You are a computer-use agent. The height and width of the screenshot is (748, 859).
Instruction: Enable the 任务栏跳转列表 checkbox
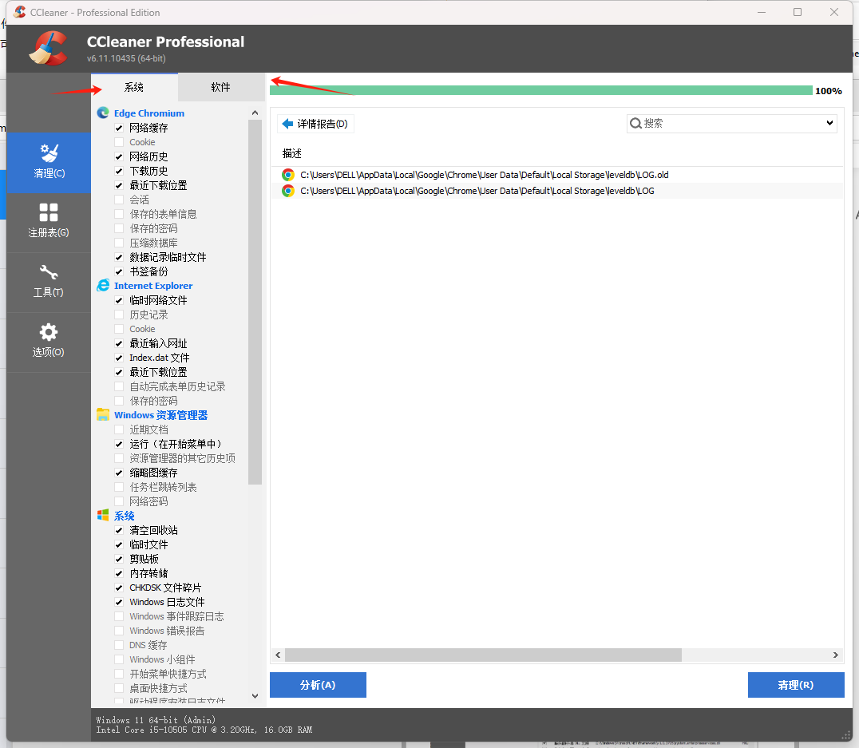tap(119, 487)
